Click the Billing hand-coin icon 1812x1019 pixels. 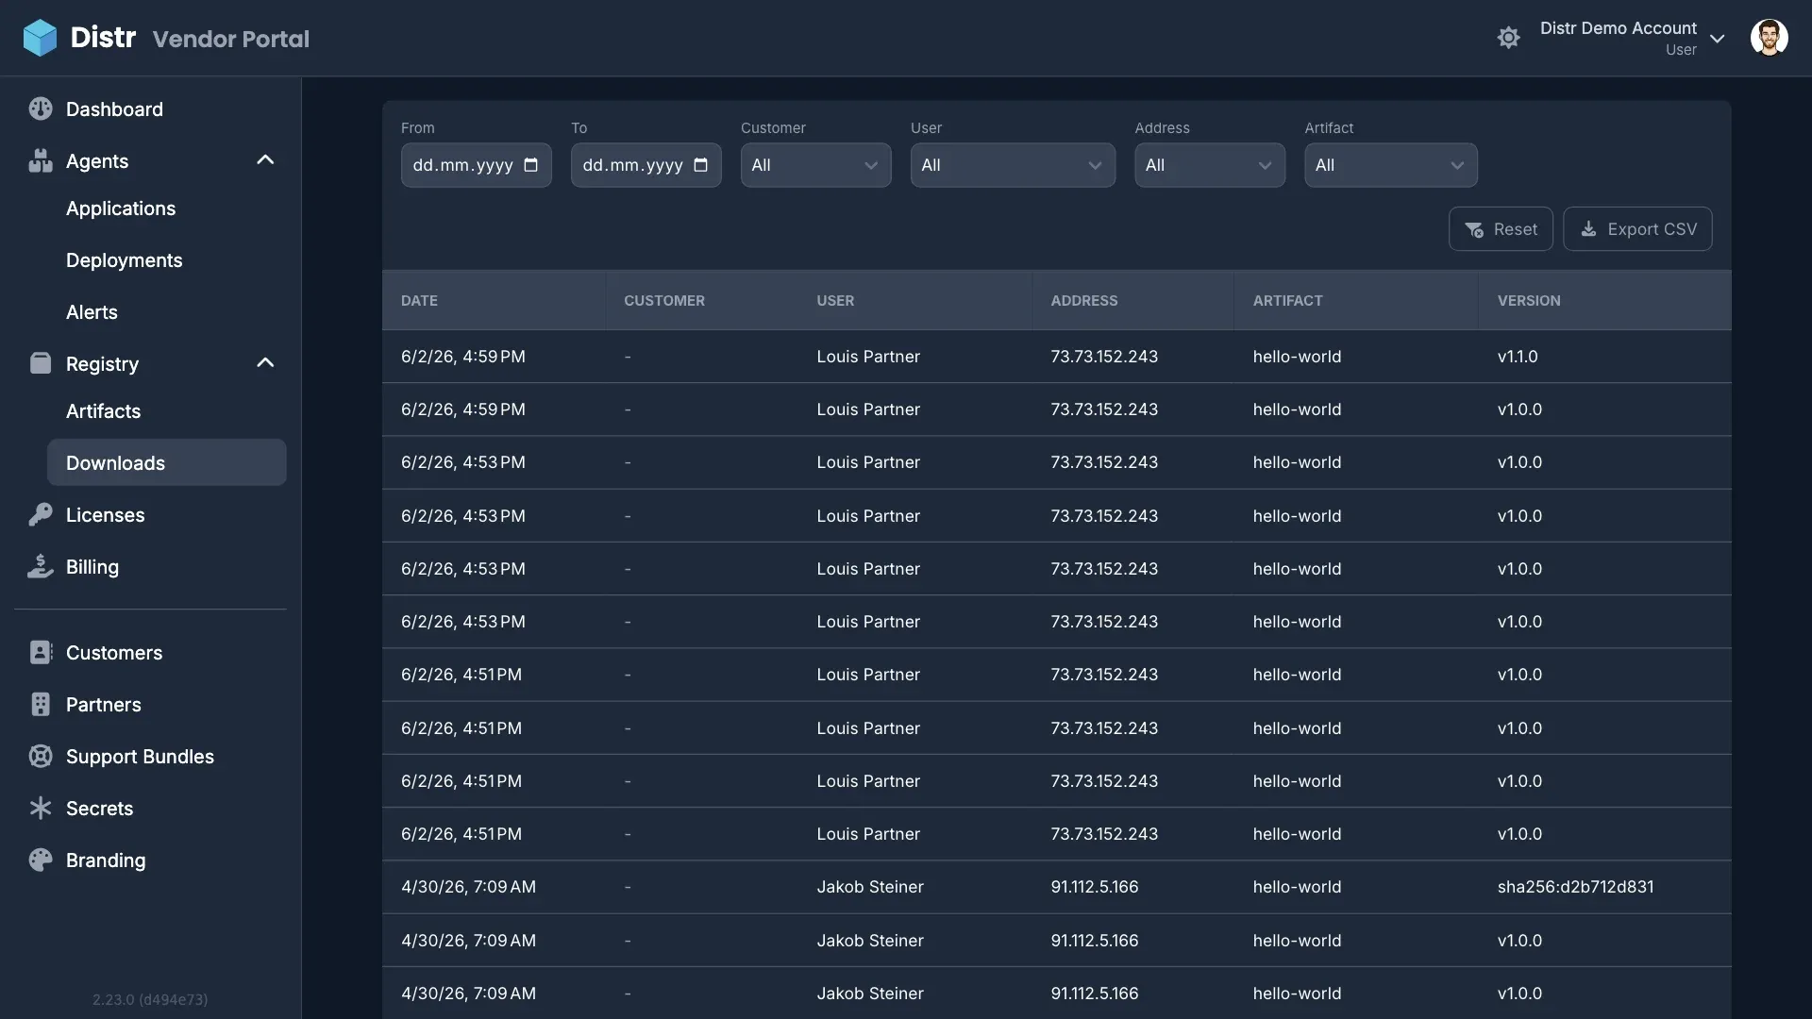click(x=41, y=566)
